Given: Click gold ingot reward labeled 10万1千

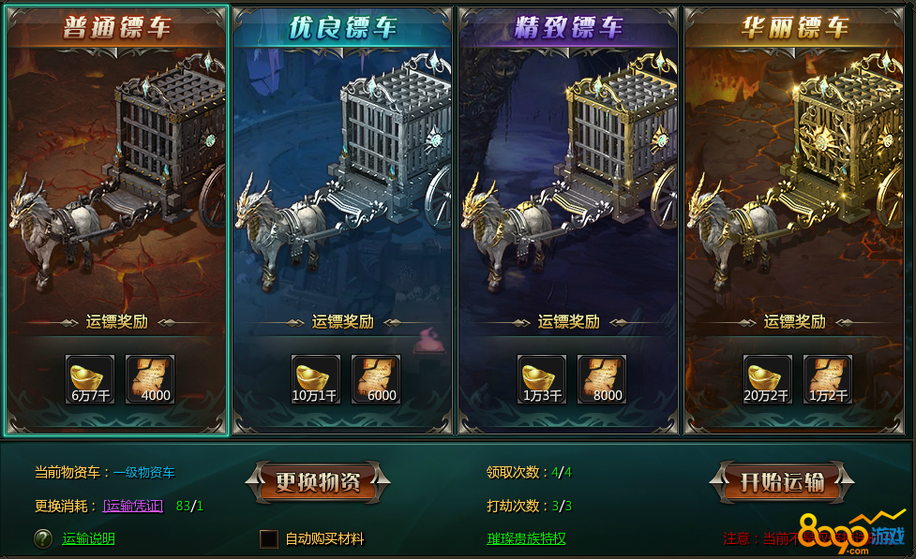Looking at the screenshot, I should (x=316, y=379).
